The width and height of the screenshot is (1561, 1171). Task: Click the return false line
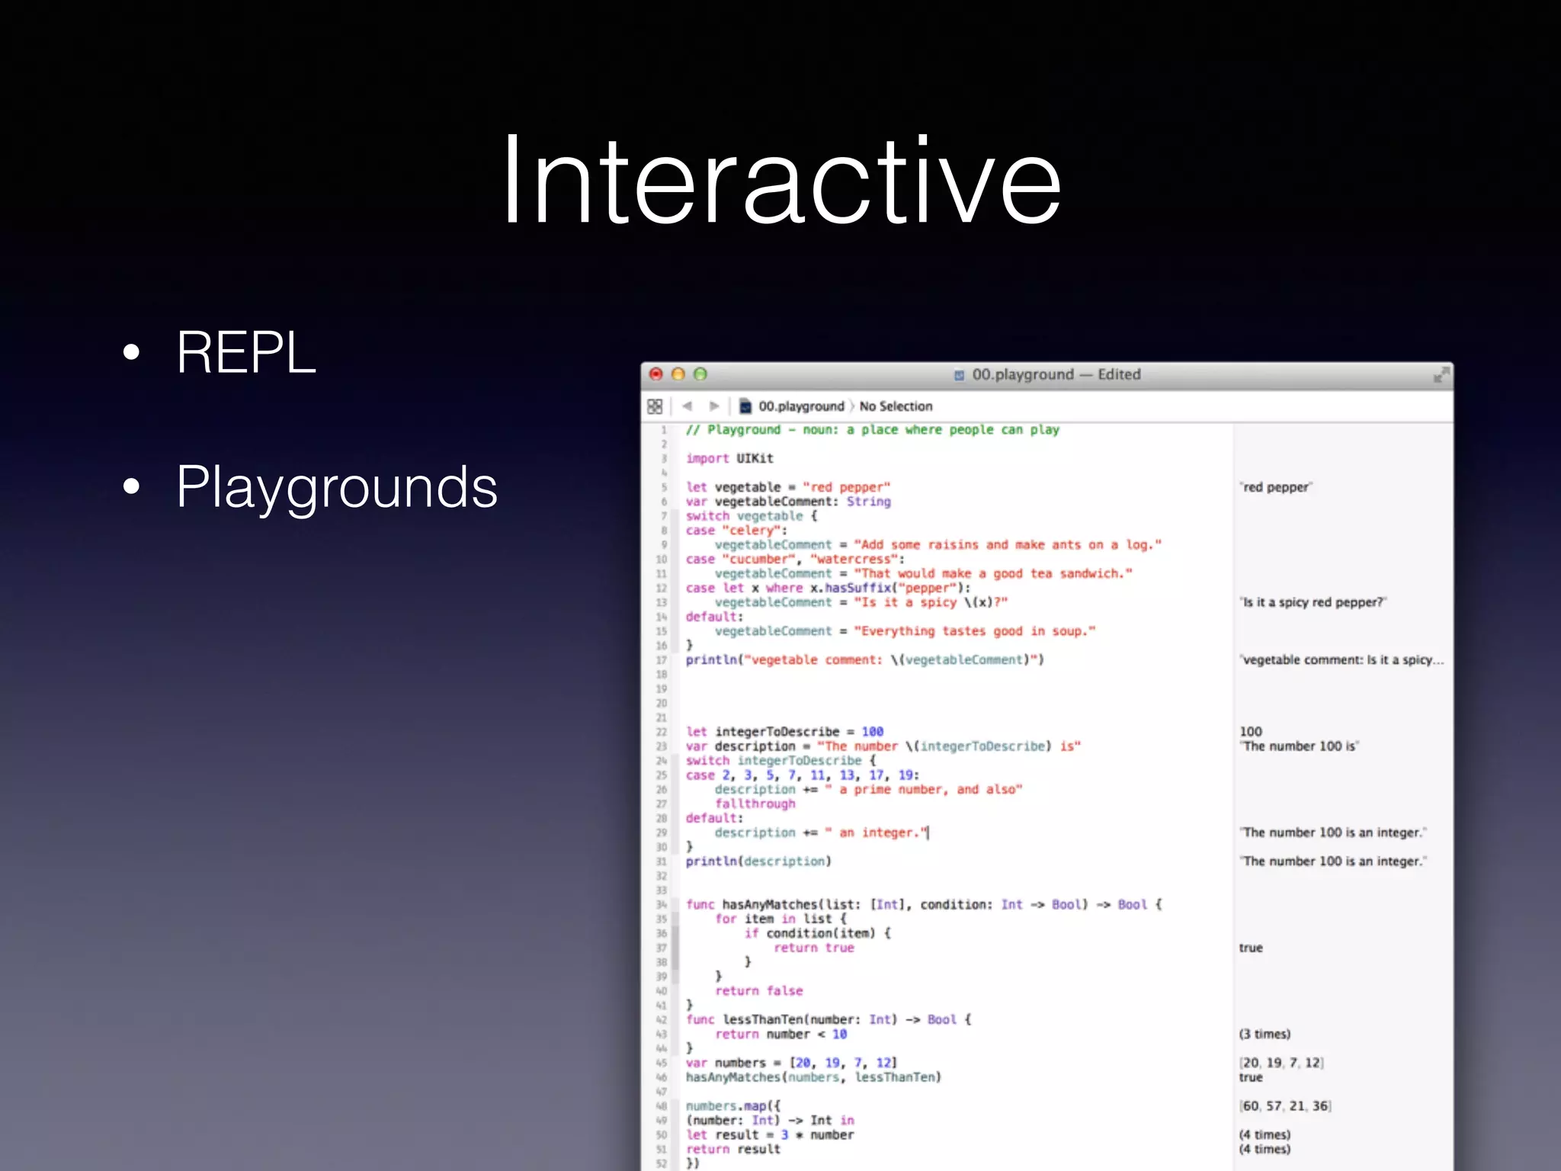[758, 991]
